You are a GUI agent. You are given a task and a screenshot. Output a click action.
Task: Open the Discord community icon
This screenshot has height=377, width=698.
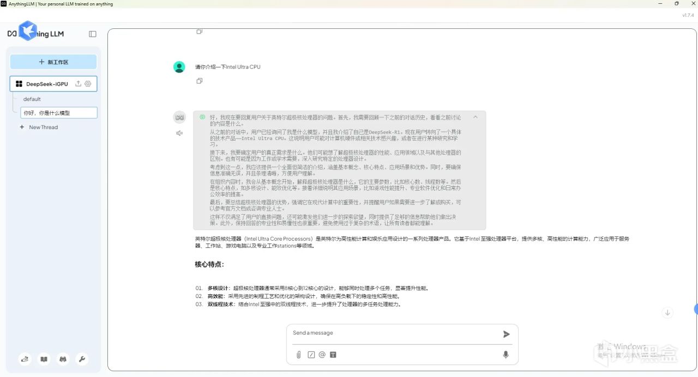point(63,359)
